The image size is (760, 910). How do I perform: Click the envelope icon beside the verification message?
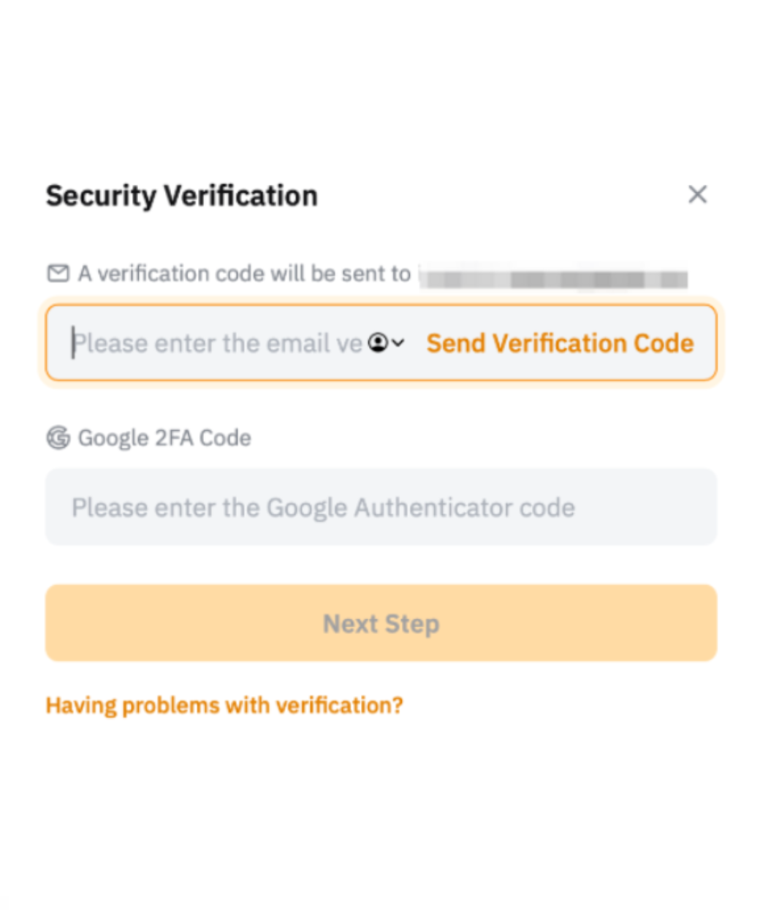[58, 273]
